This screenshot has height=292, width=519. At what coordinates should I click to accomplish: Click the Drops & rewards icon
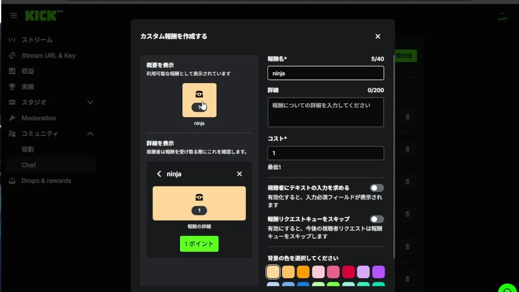[x=12, y=180]
